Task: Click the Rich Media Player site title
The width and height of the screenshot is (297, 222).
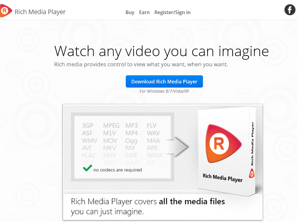Action: point(40,12)
